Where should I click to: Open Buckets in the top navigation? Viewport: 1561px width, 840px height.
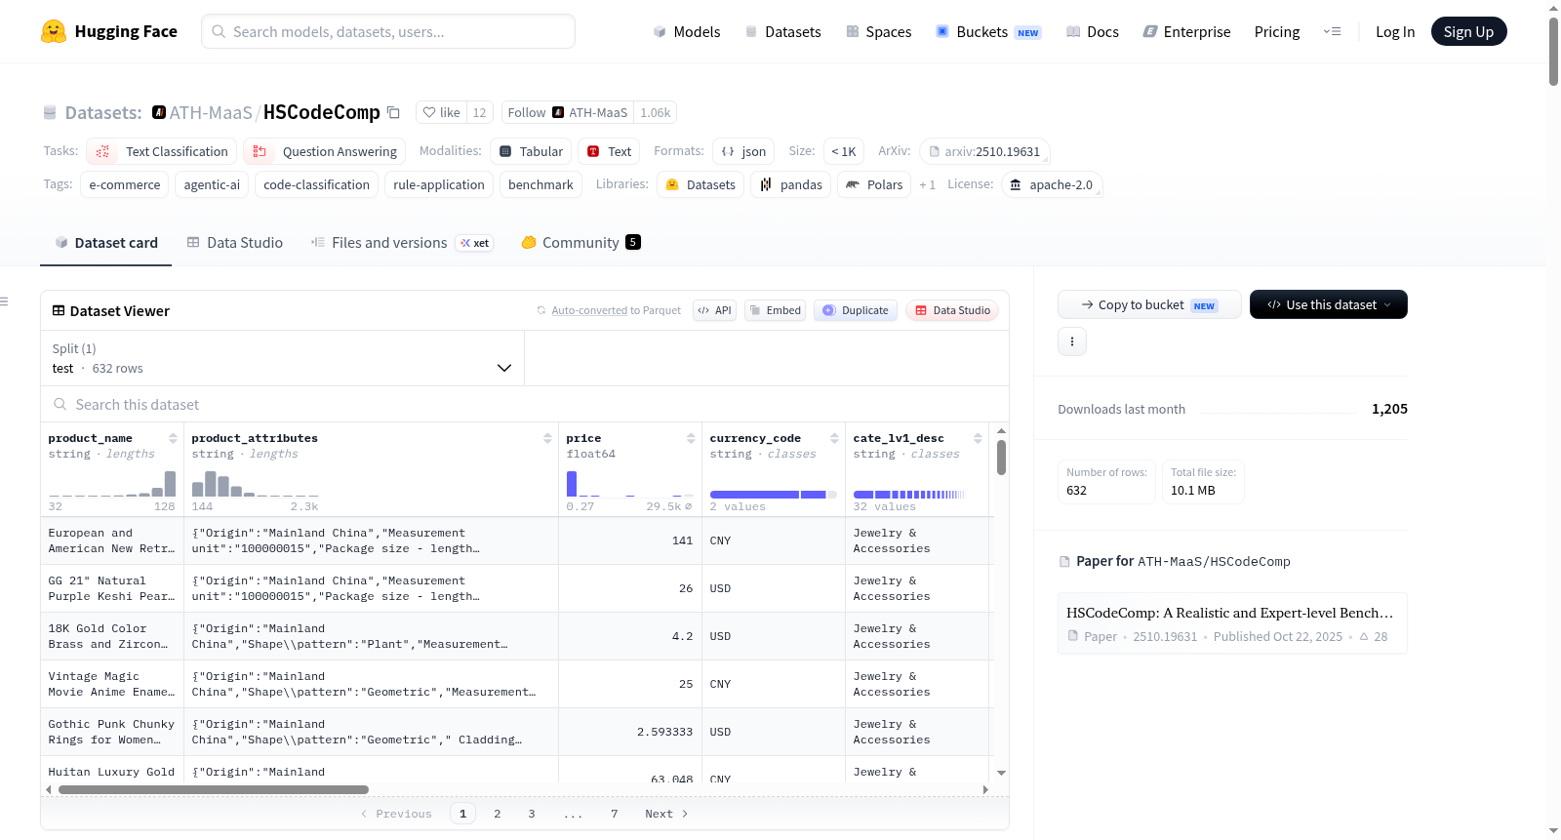point(989,31)
